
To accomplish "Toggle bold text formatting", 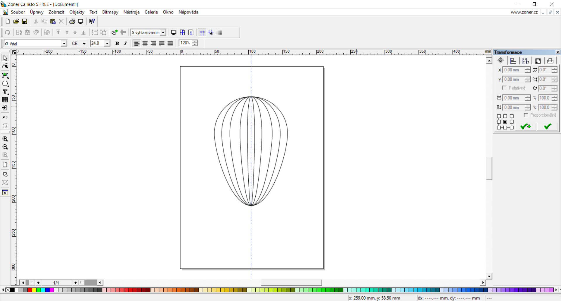I will [117, 44].
